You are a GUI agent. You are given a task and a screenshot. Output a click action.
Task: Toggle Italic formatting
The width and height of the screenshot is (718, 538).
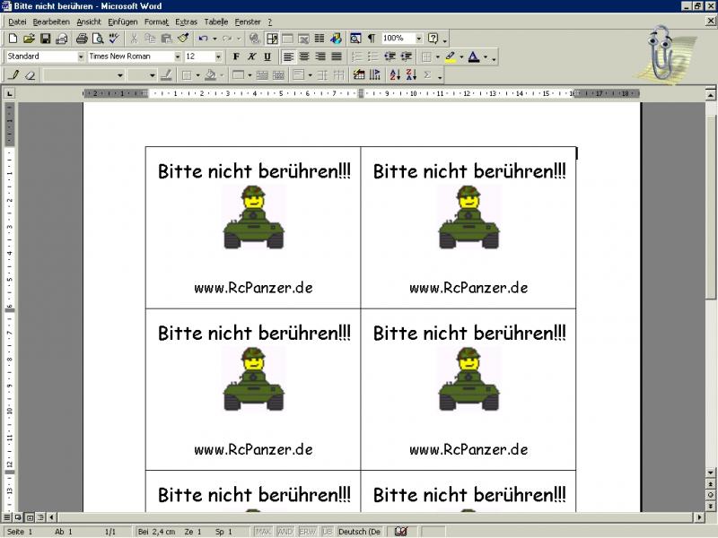(x=251, y=56)
